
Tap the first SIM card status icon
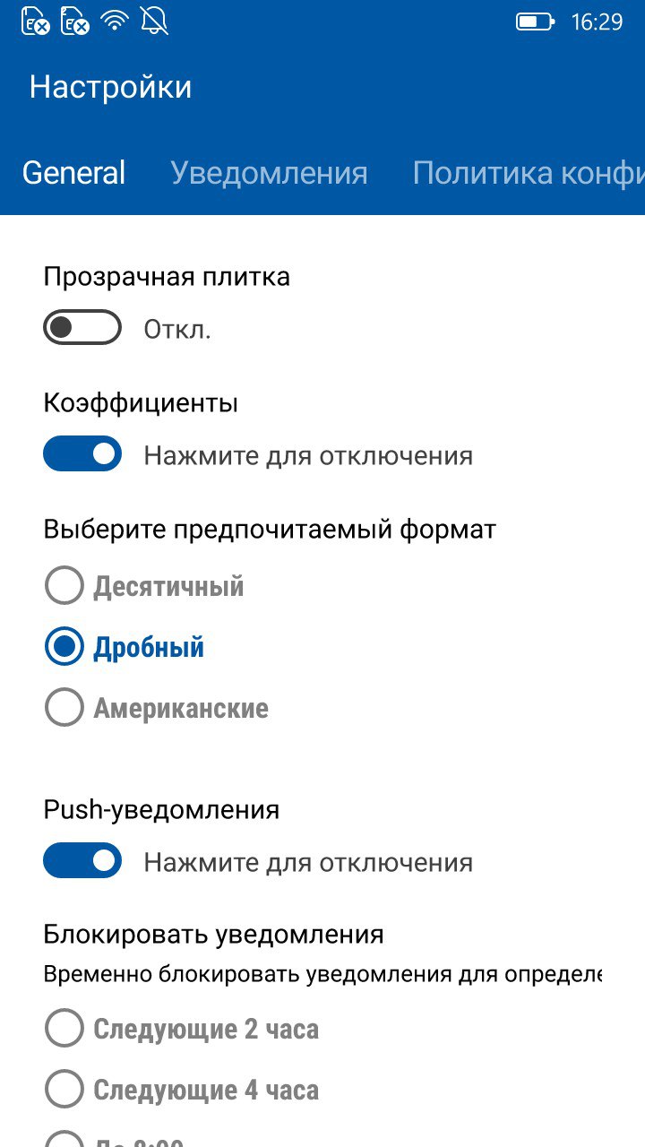click(36, 22)
